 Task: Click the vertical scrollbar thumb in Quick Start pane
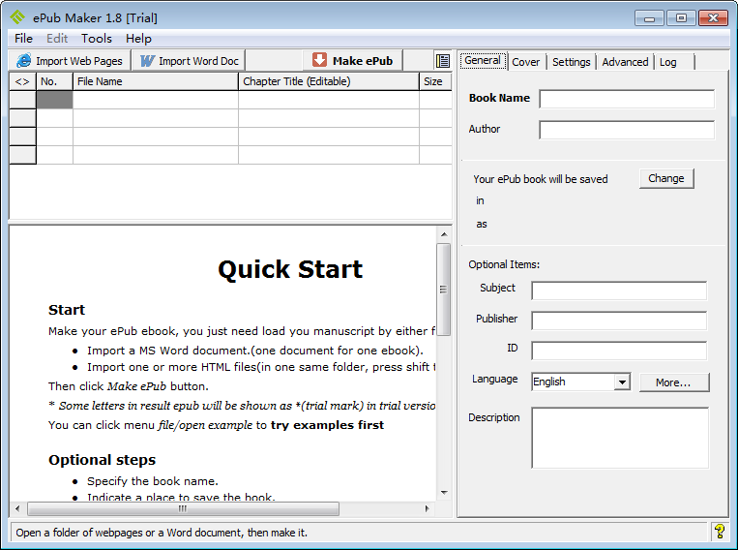coord(443,290)
